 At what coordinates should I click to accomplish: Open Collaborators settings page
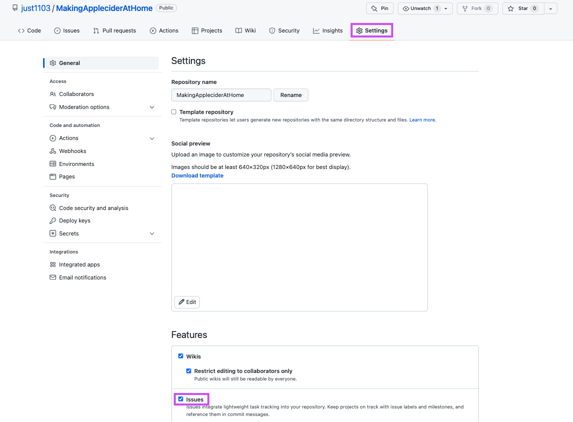pyautogui.click(x=76, y=94)
